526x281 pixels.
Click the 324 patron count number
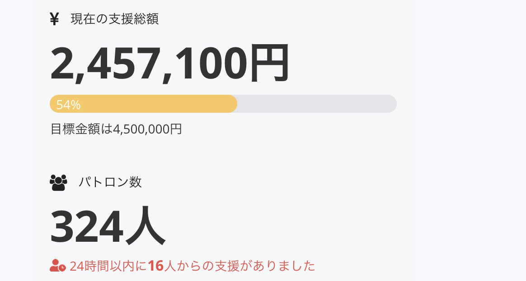(x=86, y=226)
